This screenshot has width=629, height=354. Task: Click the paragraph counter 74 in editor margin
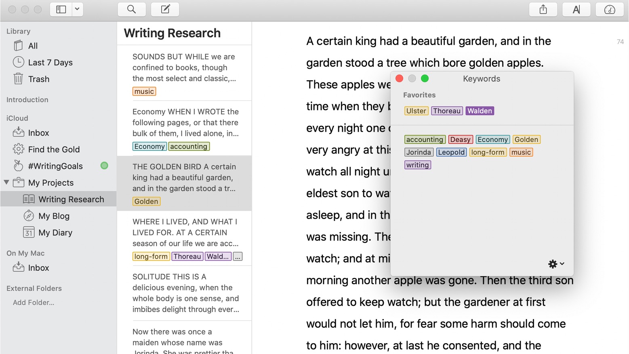[x=620, y=42]
